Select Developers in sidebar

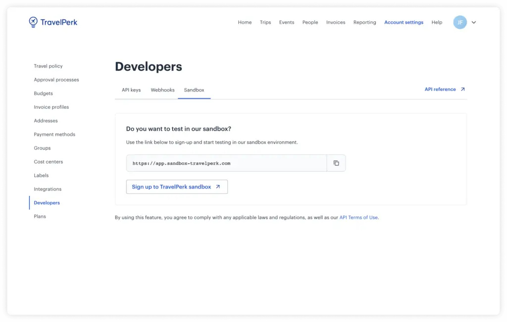(47, 203)
